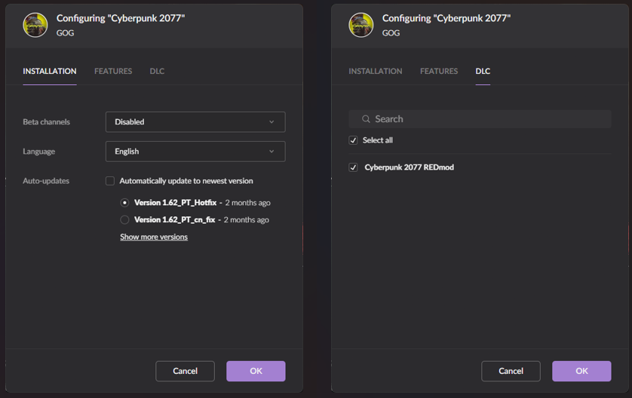The image size is (632, 398).
Task: Click the Cyberpunk 2077 icon in right dialog
Action: 361,25
